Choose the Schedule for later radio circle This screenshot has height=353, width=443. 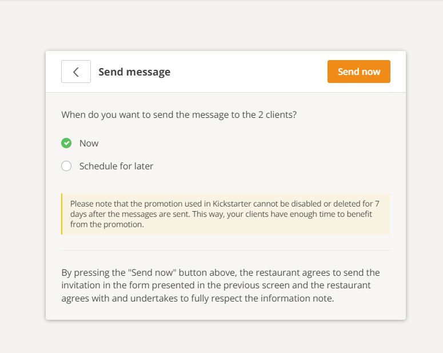pyautogui.click(x=66, y=166)
